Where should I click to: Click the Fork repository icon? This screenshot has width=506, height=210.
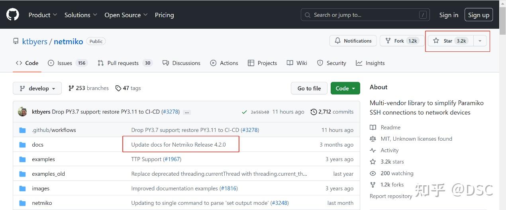pyautogui.click(x=387, y=41)
